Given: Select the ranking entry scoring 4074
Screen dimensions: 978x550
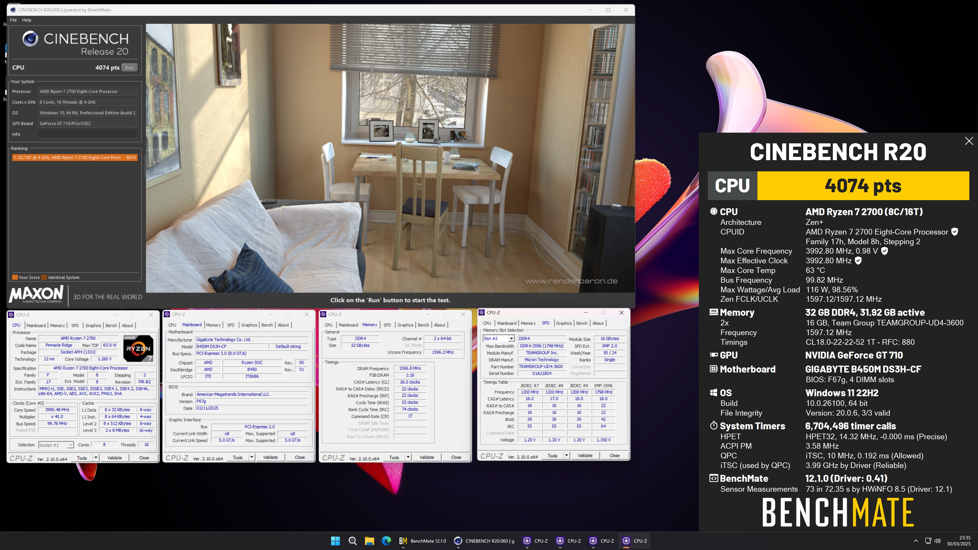Looking at the screenshot, I should coord(74,158).
